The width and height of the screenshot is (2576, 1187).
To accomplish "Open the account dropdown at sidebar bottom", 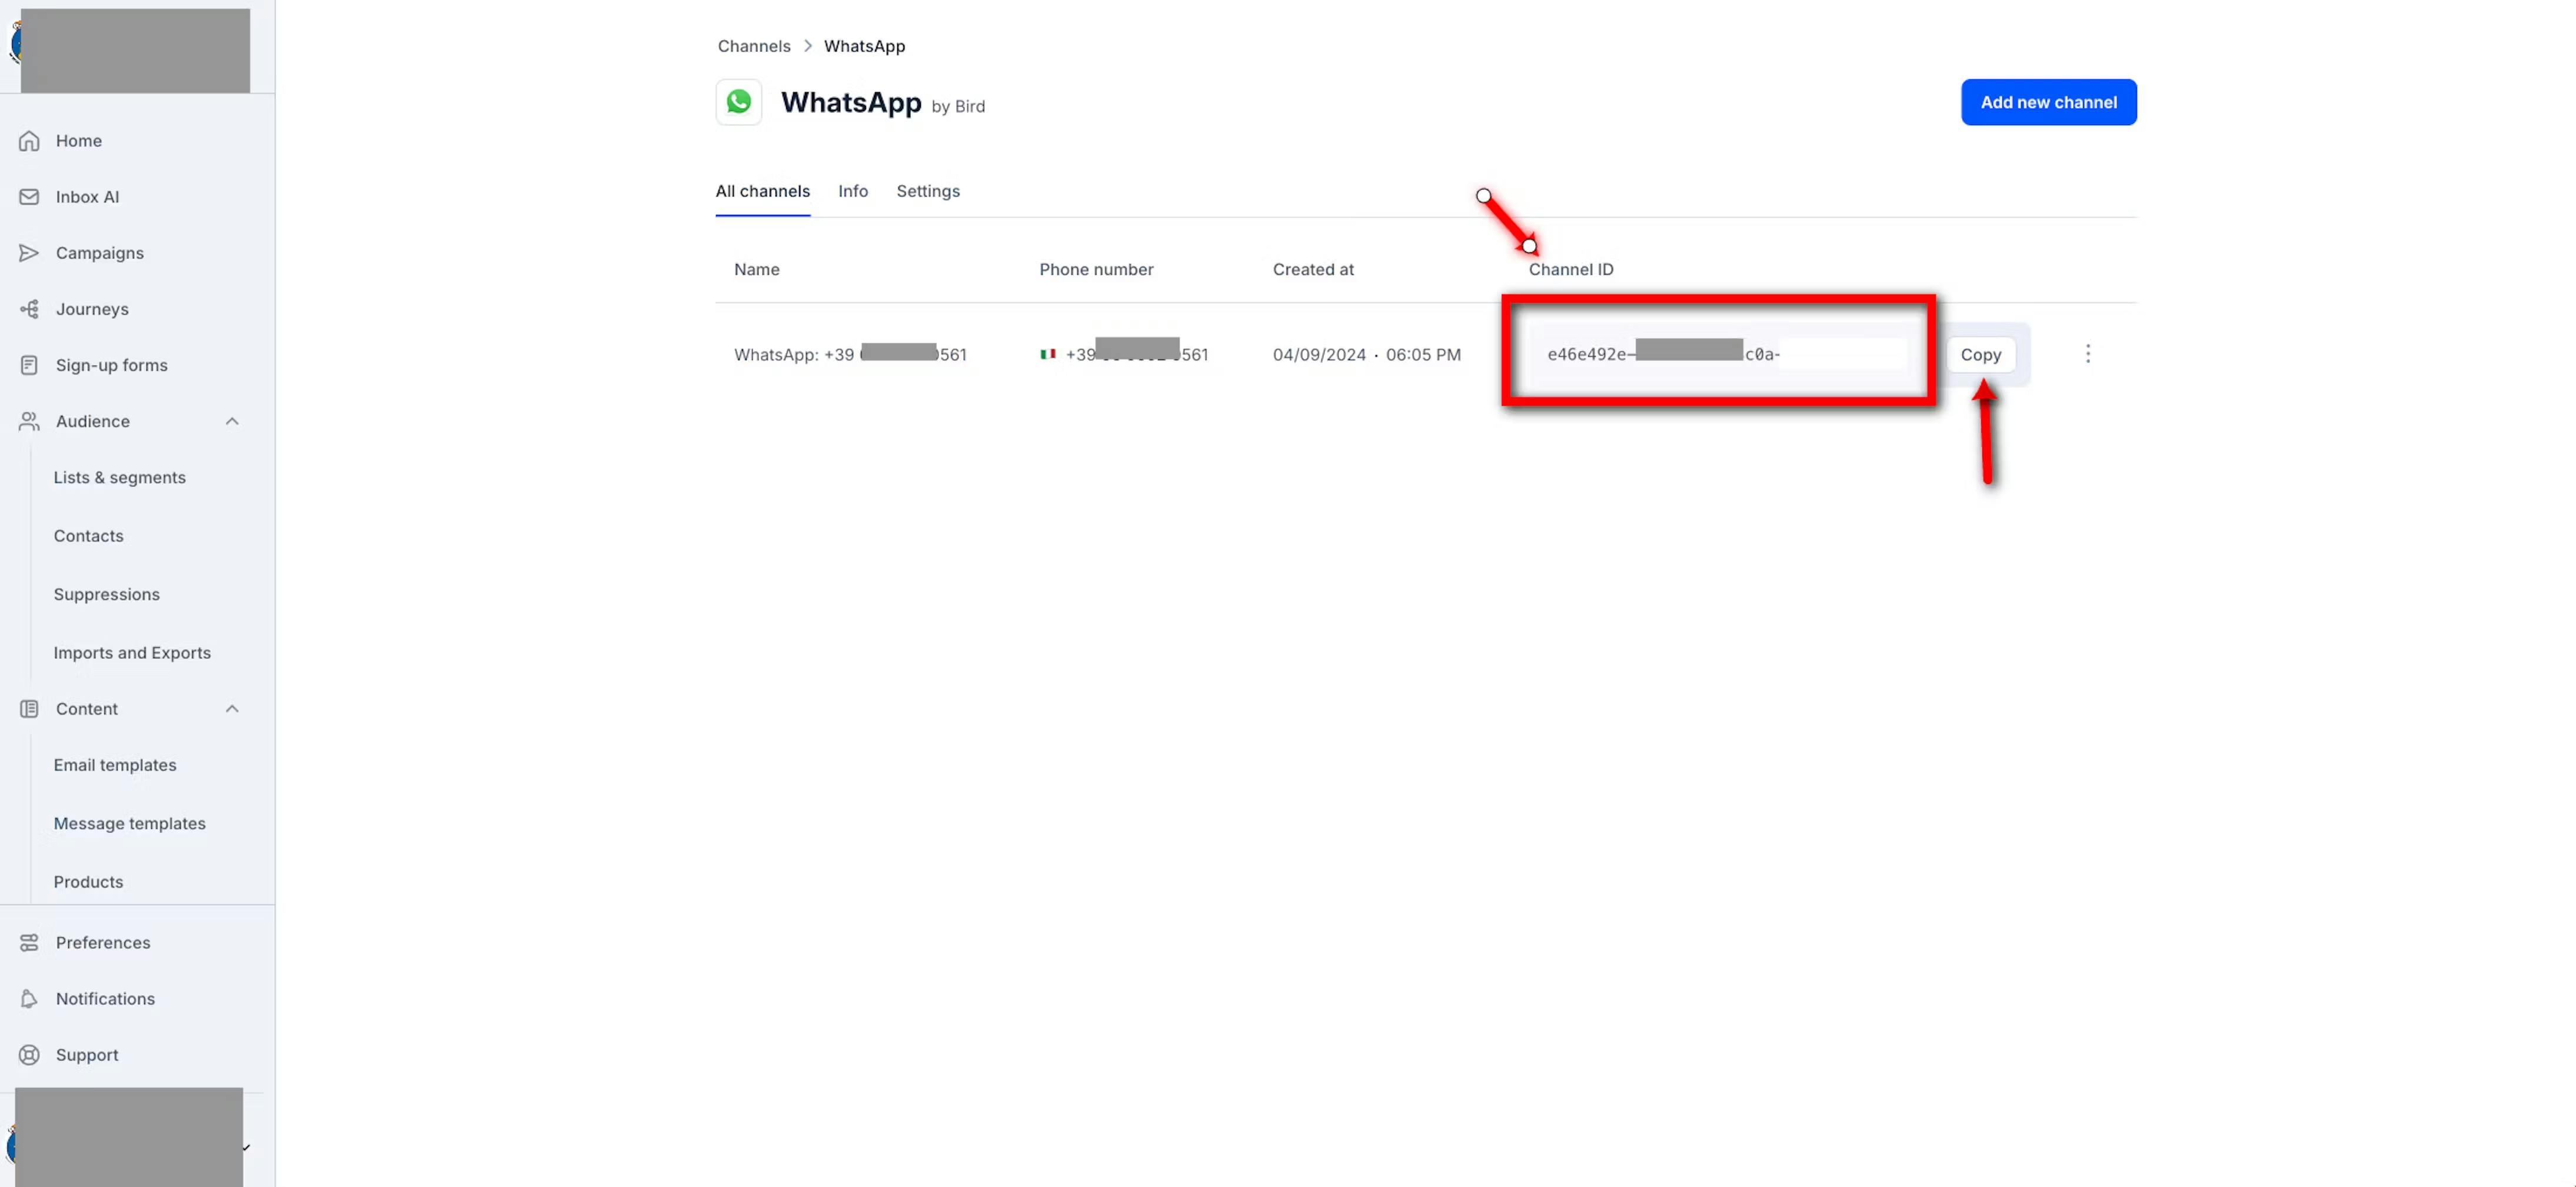I will pyautogui.click(x=245, y=1147).
